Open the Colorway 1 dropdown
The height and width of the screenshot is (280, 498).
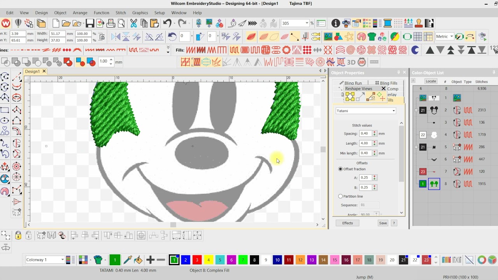(62, 260)
